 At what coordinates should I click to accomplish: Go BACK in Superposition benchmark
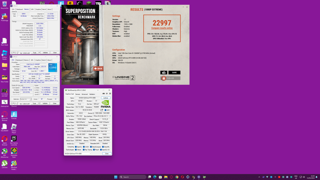98,68
